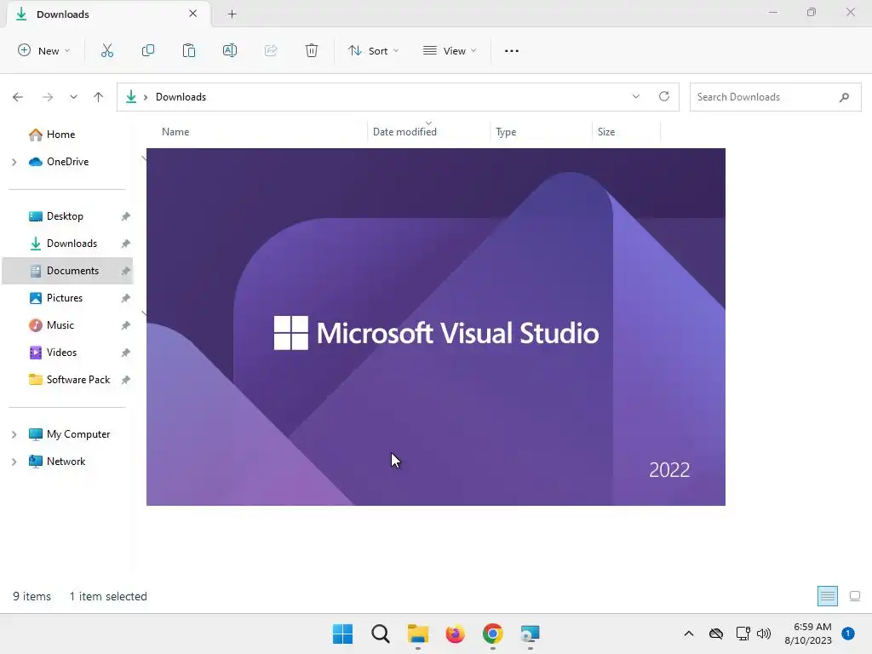872x654 pixels.
Task: Go up one folder level arrow
Action: pyautogui.click(x=99, y=97)
